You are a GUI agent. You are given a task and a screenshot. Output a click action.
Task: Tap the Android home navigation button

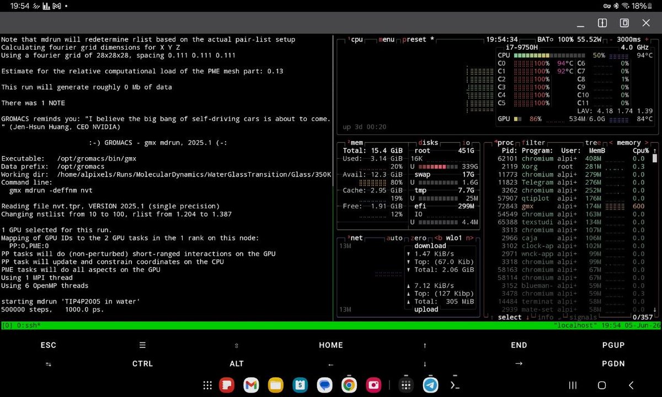[x=602, y=385]
